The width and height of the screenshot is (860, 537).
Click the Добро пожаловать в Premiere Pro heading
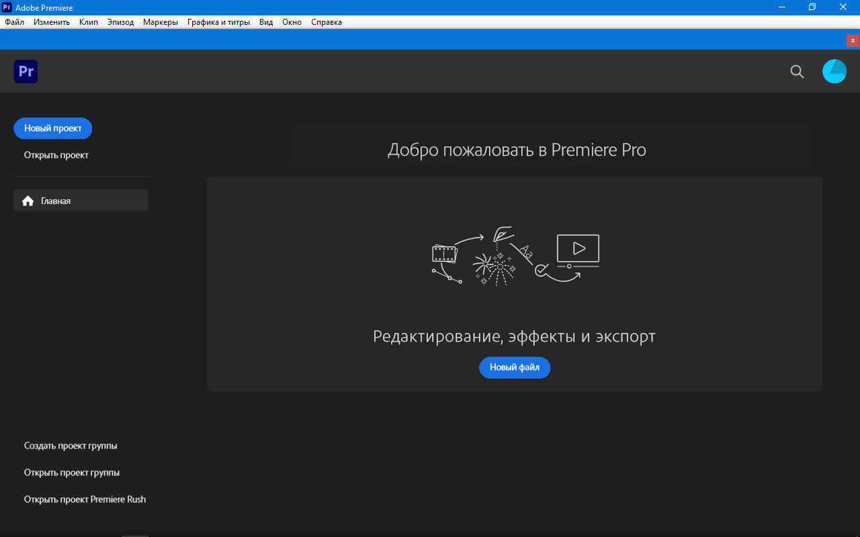(x=517, y=150)
